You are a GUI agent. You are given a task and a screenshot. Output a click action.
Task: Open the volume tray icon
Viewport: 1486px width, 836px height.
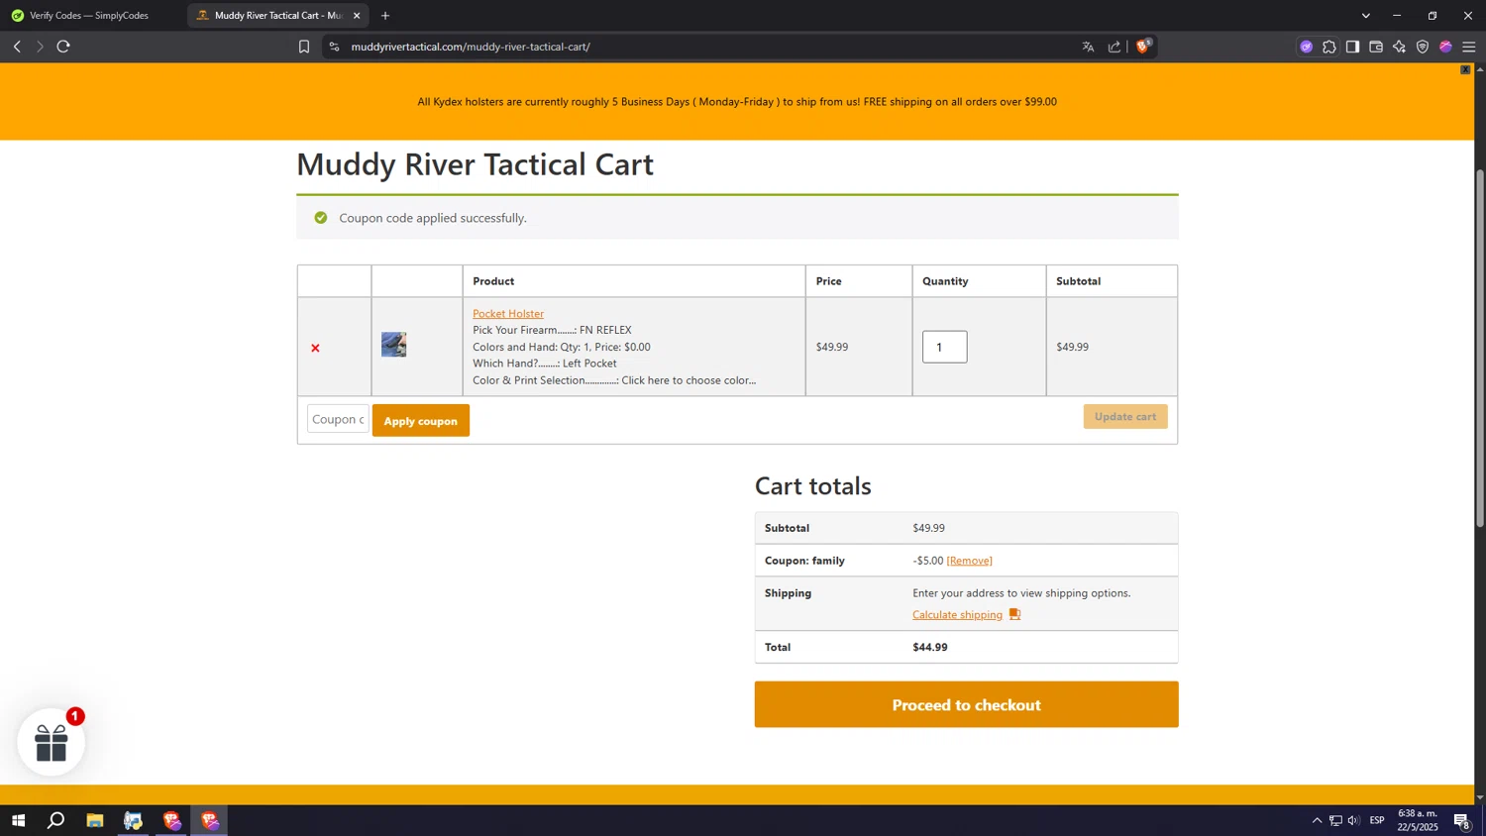pyautogui.click(x=1353, y=820)
